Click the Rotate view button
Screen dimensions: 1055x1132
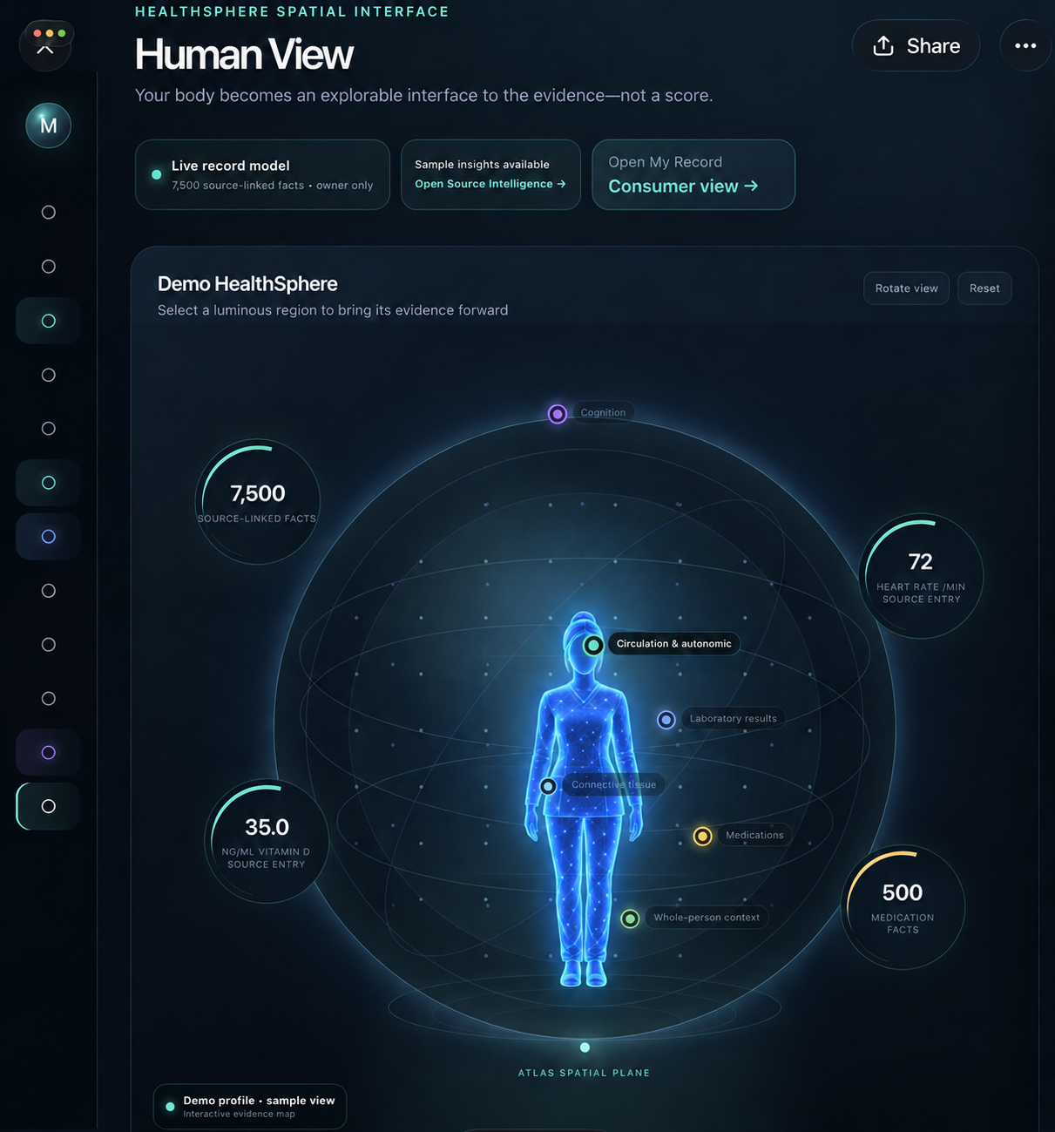(x=906, y=288)
